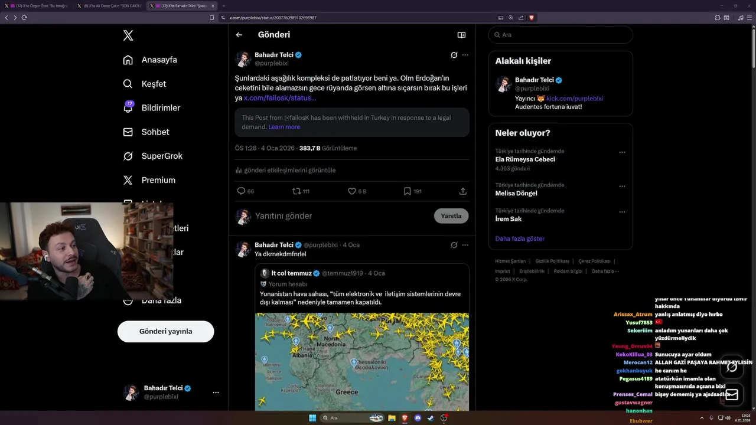
Task: Click the flight map image thumbnail
Action: click(362, 361)
